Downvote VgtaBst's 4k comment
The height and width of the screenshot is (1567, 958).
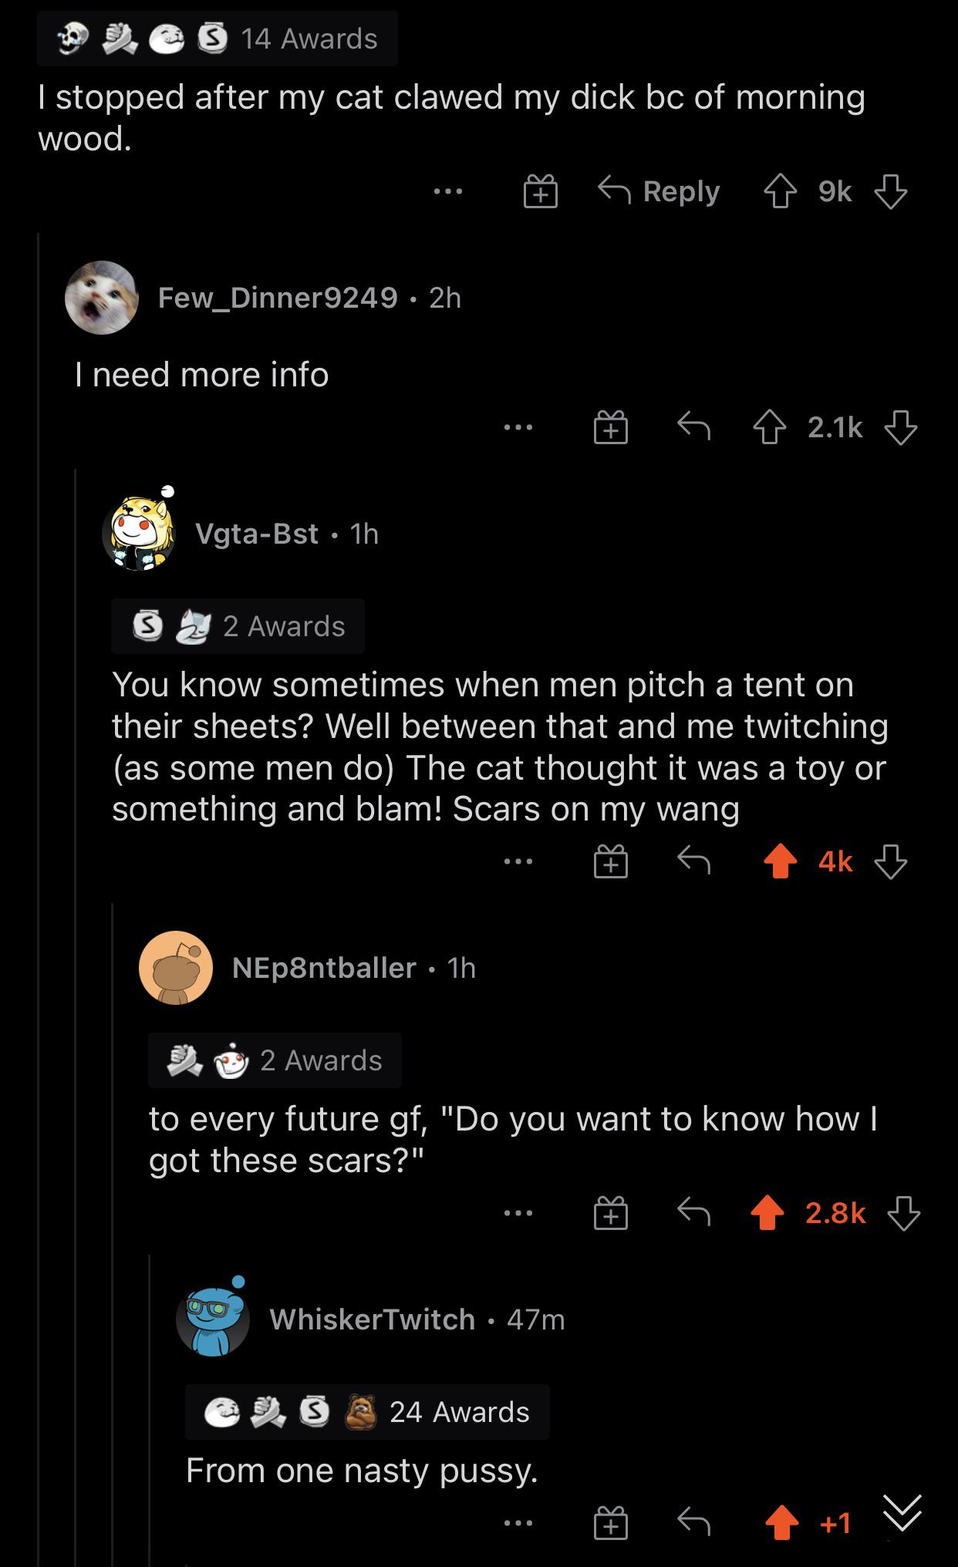pyautogui.click(x=890, y=861)
